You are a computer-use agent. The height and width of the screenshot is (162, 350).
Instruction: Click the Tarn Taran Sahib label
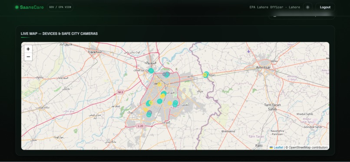click(x=272, y=107)
